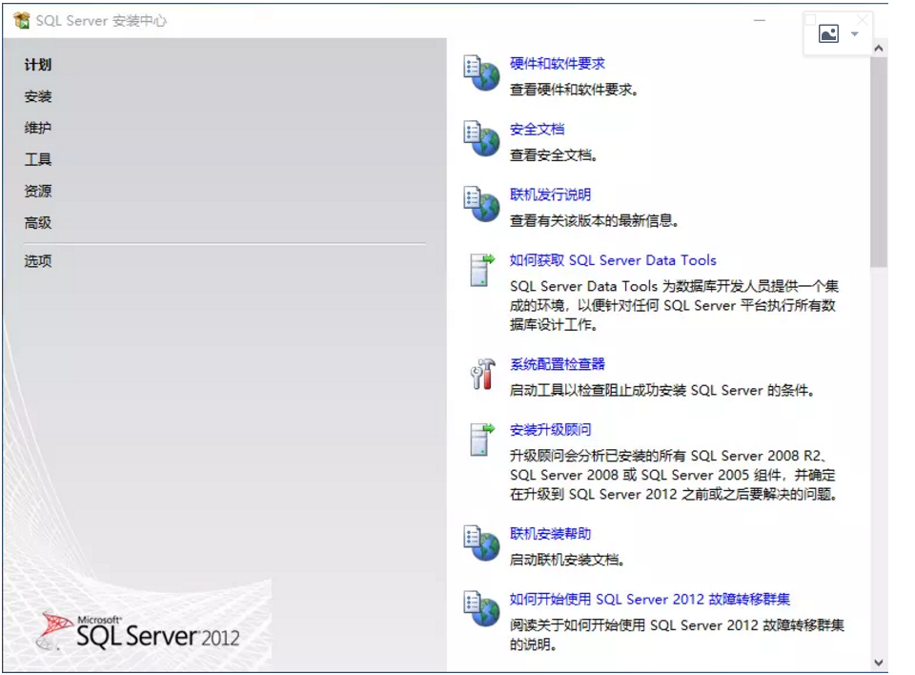Click the text 查看有关该版本的最新信息。

click(594, 221)
